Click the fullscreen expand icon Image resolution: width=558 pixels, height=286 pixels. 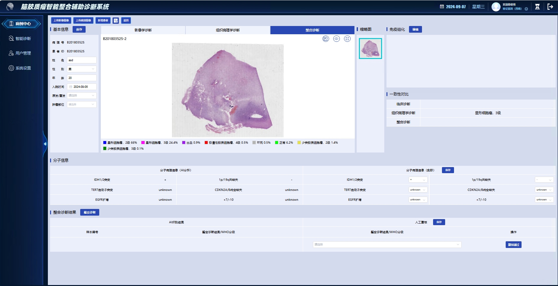tap(347, 39)
